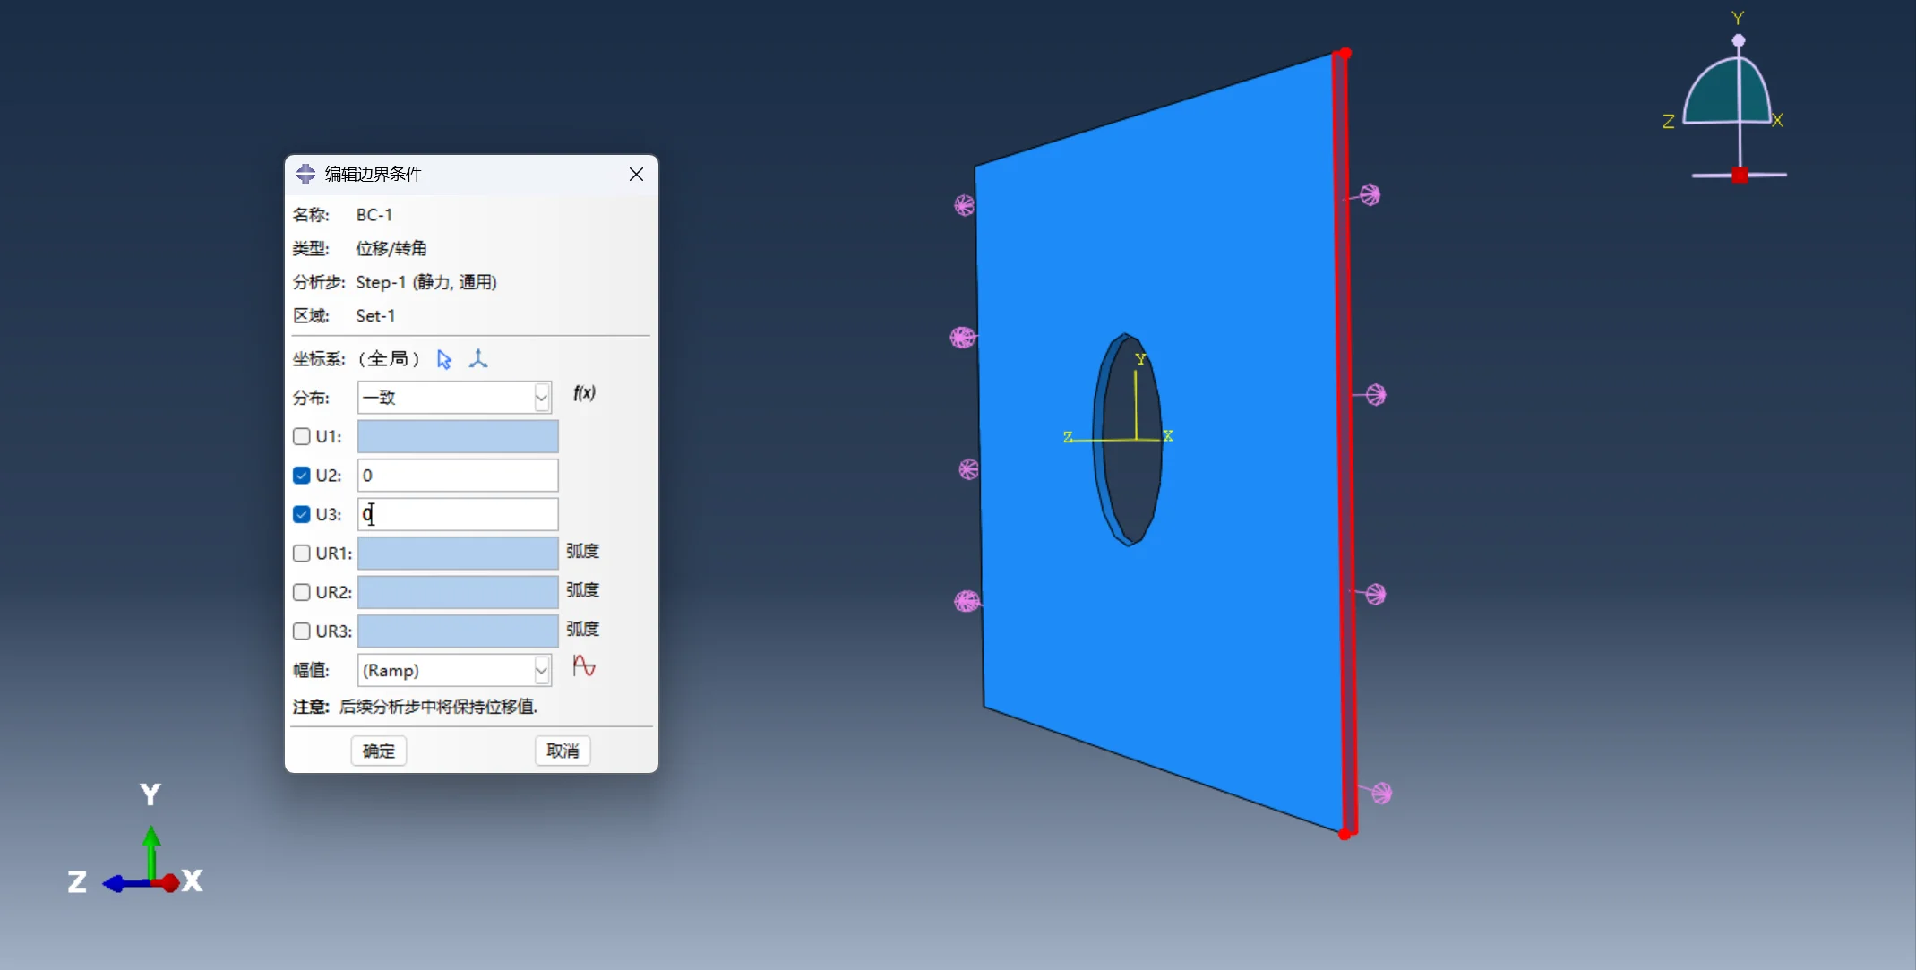Open the f(x) analytical field creator

(x=584, y=393)
